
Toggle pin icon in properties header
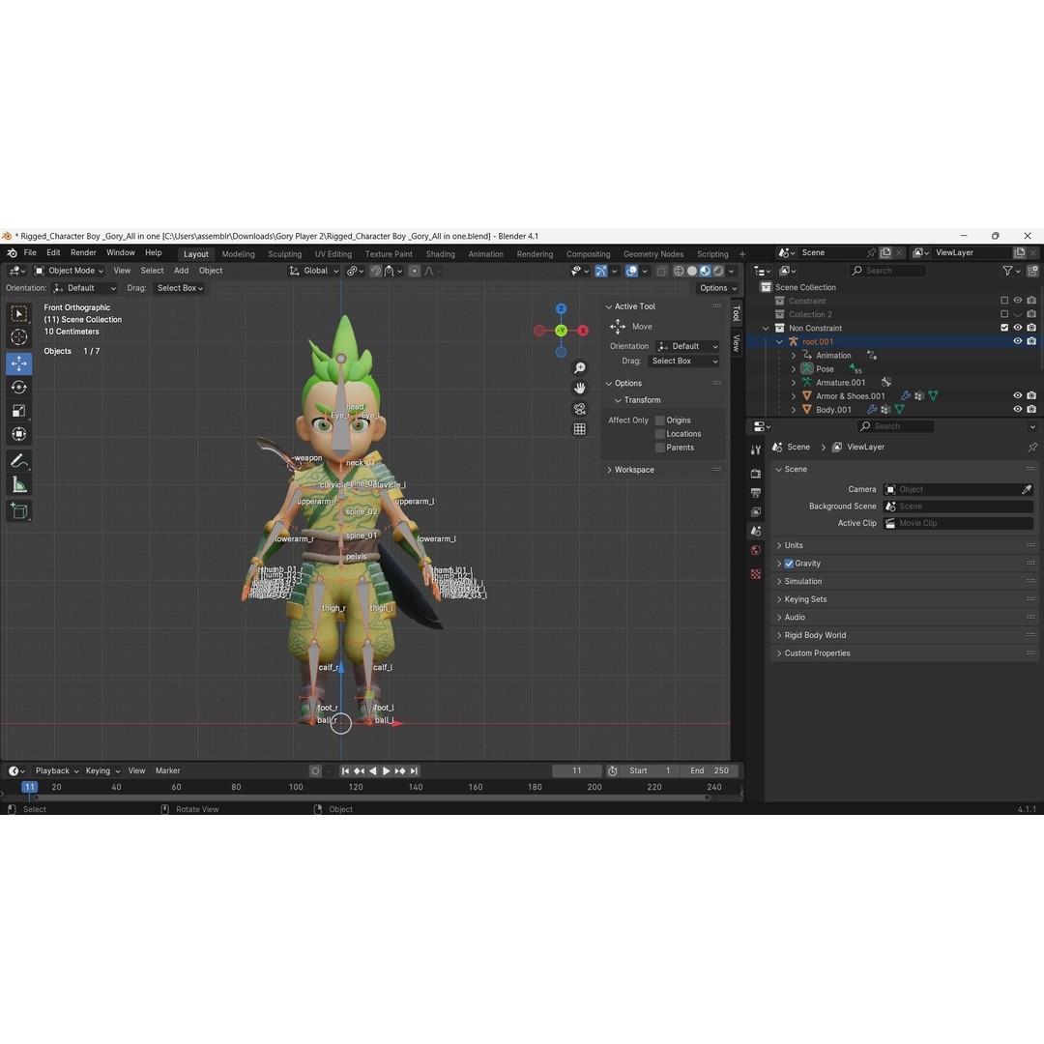pyautogui.click(x=1032, y=447)
